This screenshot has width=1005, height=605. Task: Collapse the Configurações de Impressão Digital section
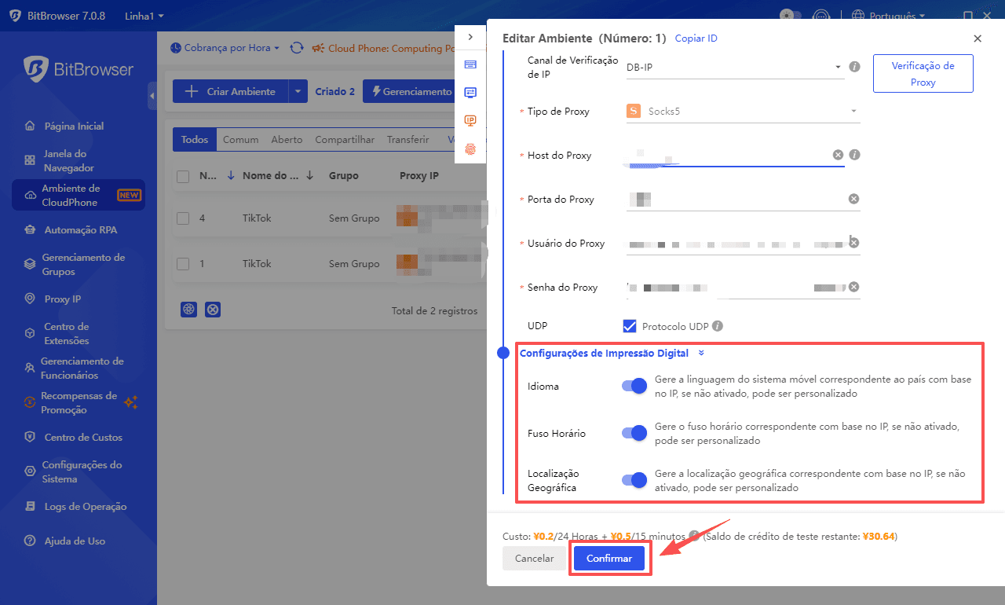[701, 354]
